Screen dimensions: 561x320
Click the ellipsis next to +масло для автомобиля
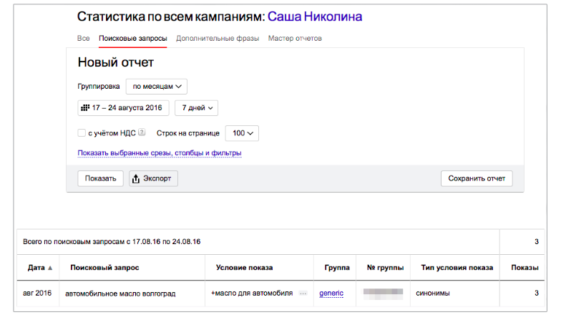pyautogui.click(x=303, y=294)
